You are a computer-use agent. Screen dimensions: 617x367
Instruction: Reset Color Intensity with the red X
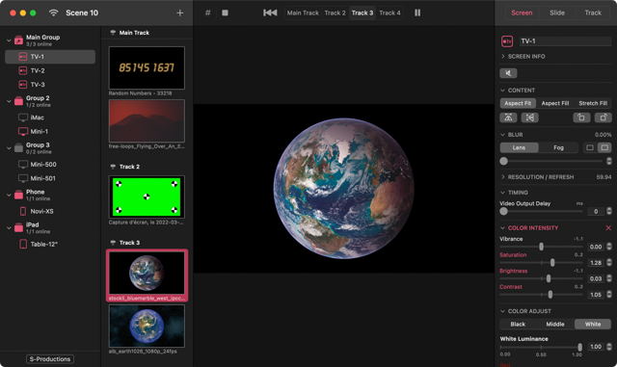point(608,228)
